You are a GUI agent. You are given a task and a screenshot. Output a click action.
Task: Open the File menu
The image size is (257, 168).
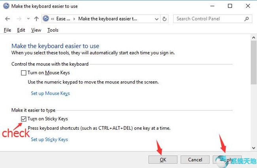click(x=8, y=30)
